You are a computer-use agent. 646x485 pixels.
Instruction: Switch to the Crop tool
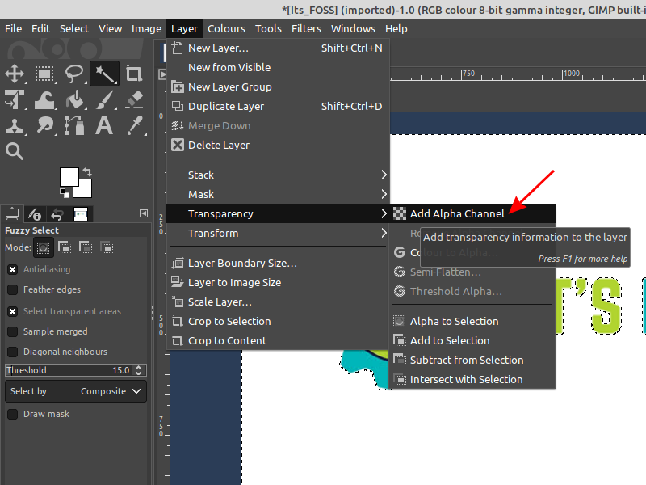click(x=135, y=74)
